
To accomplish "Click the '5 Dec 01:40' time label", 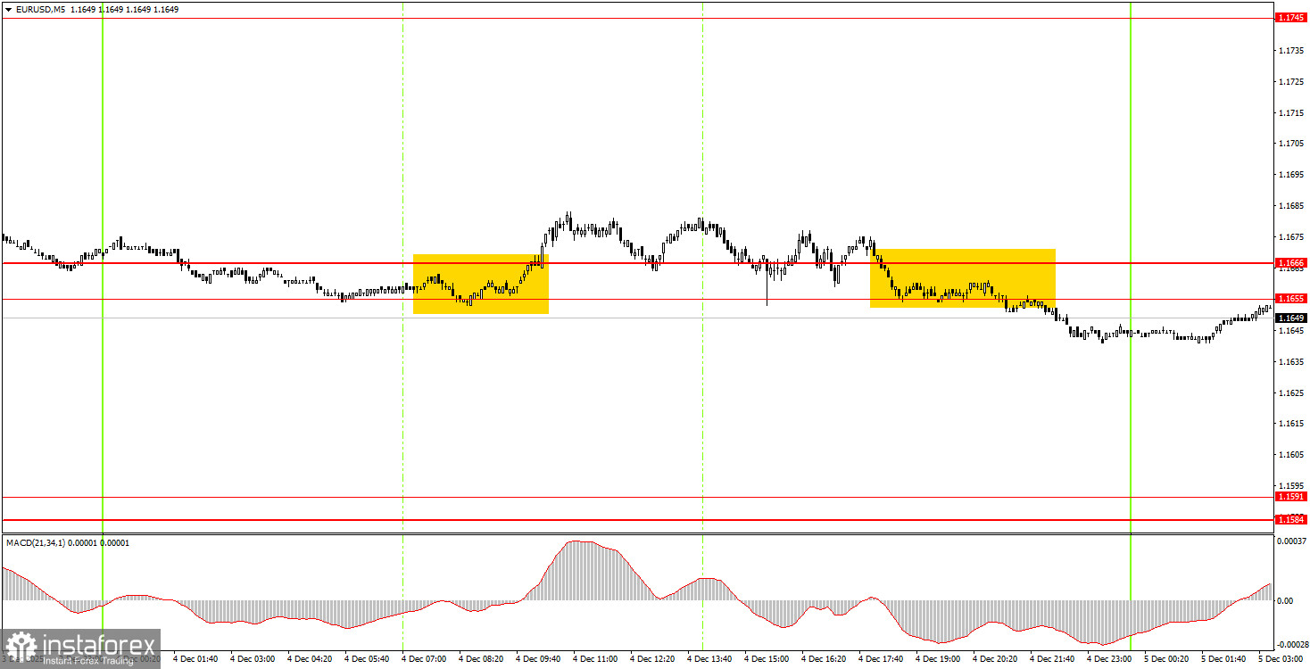I will pos(1223,659).
